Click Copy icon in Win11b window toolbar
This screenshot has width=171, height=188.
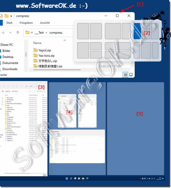point(4,86)
